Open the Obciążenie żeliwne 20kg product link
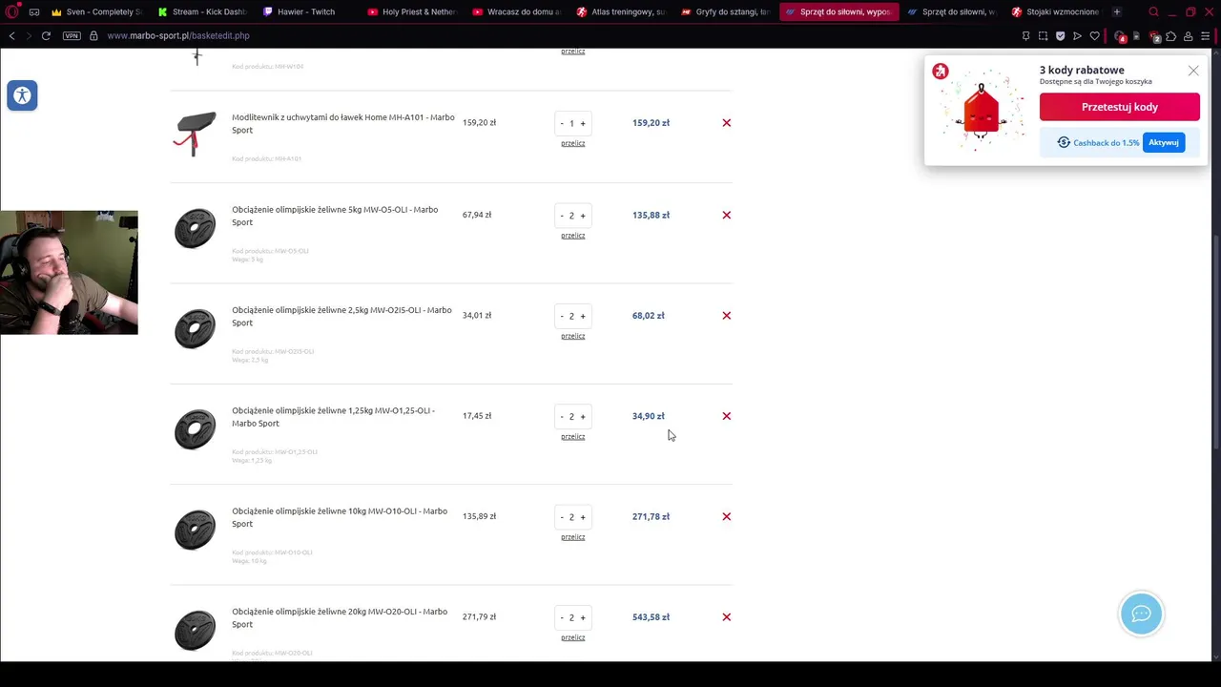This screenshot has width=1221, height=687. point(340,617)
